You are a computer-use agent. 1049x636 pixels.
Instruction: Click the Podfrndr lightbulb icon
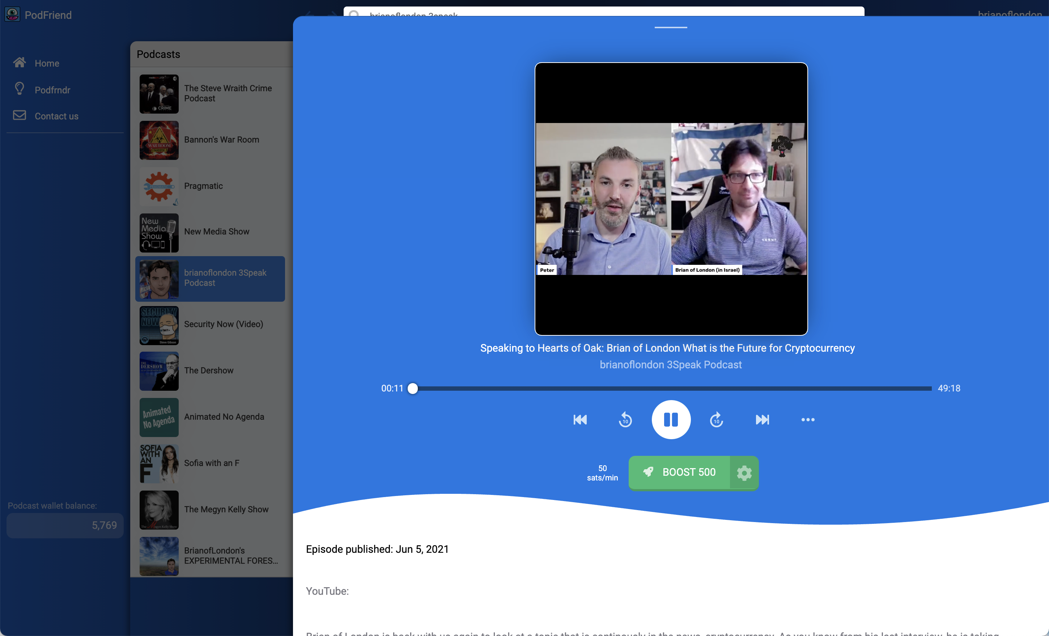pos(19,89)
